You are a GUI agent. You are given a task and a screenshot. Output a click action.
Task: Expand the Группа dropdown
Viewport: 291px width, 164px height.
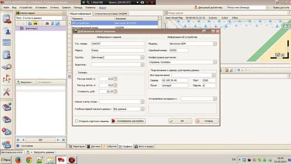point(142,57)
